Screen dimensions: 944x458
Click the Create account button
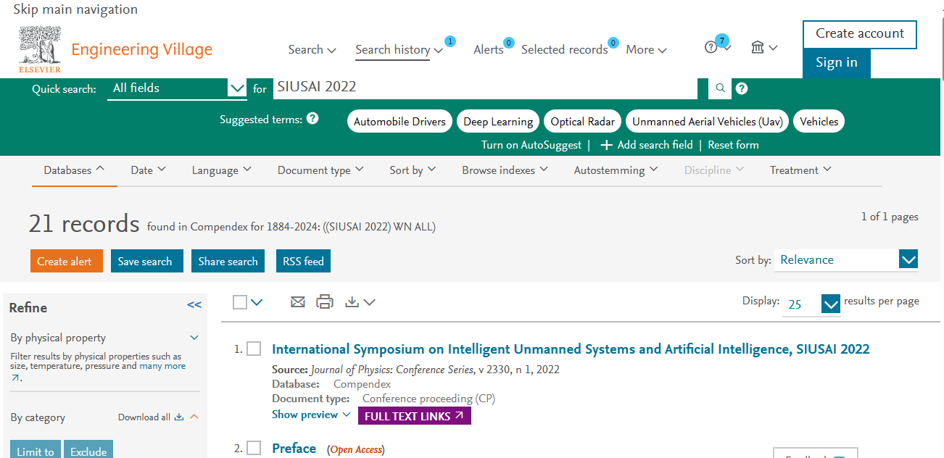click(x=859, y=34)
